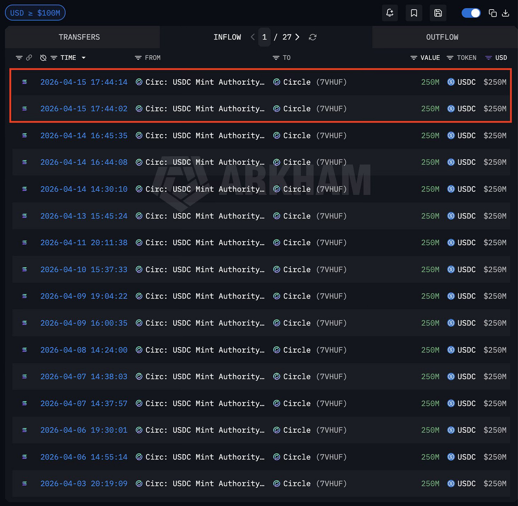Open transaction dated 2026-04-15 17:44:14
518x506 pixels.
click(84, 82)
